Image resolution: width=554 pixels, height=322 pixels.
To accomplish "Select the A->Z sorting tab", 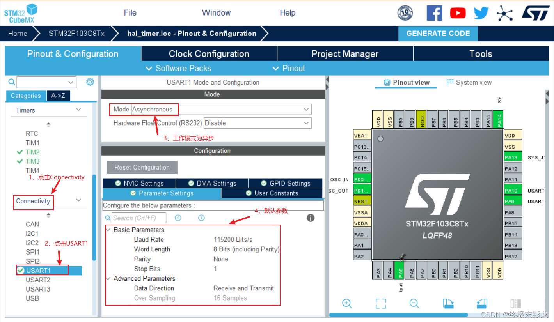I will pos(58,96).
